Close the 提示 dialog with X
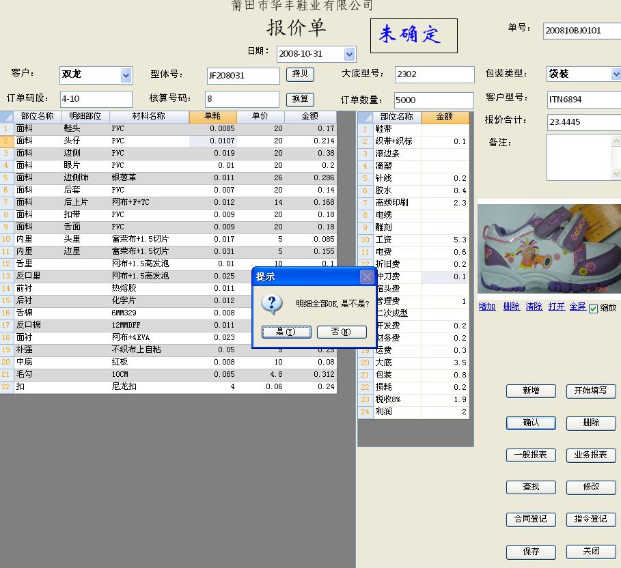The width and height of the screenshot is (621, 568). click(367, 276)
